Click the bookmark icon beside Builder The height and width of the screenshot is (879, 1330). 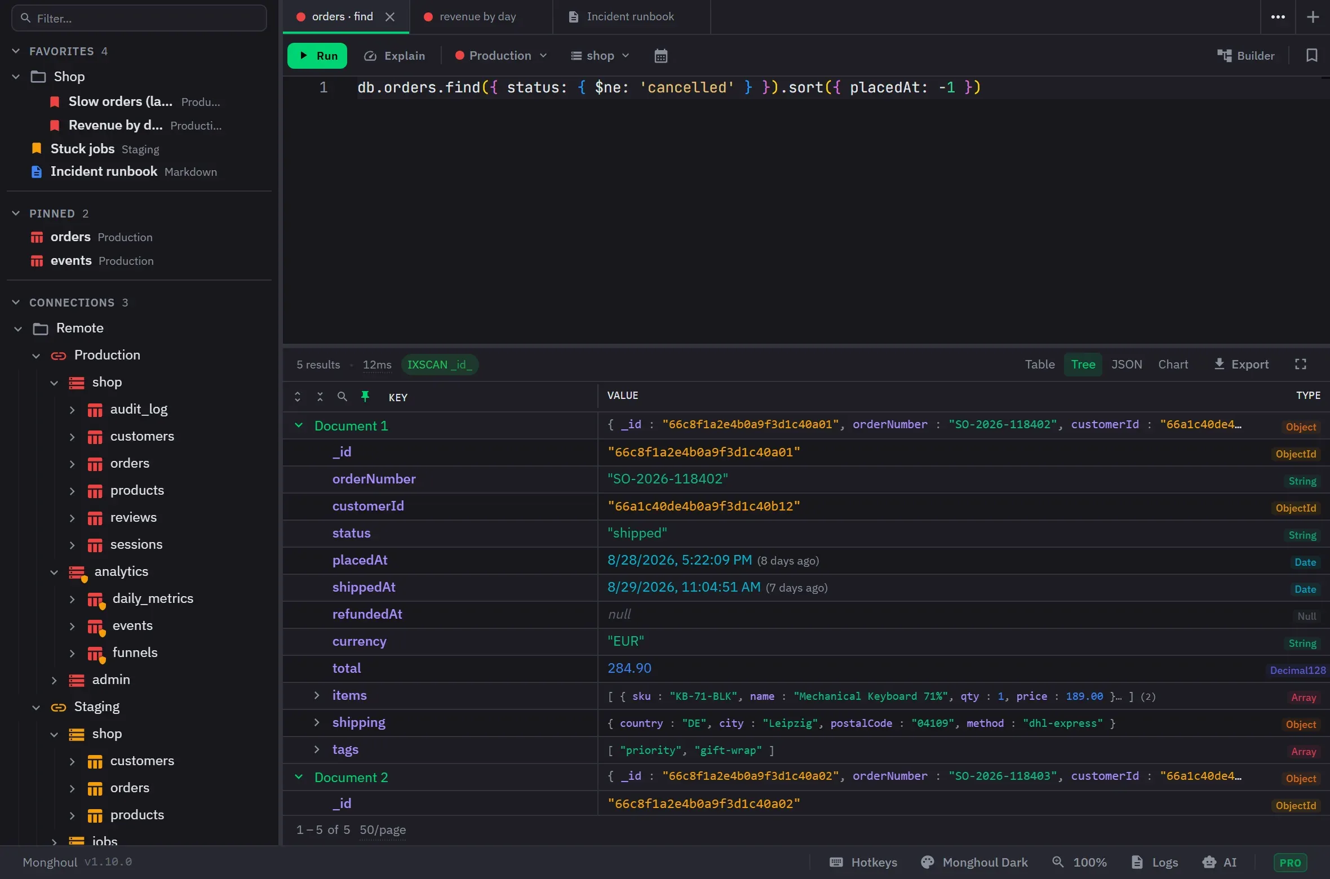(x=1311, y=55)
